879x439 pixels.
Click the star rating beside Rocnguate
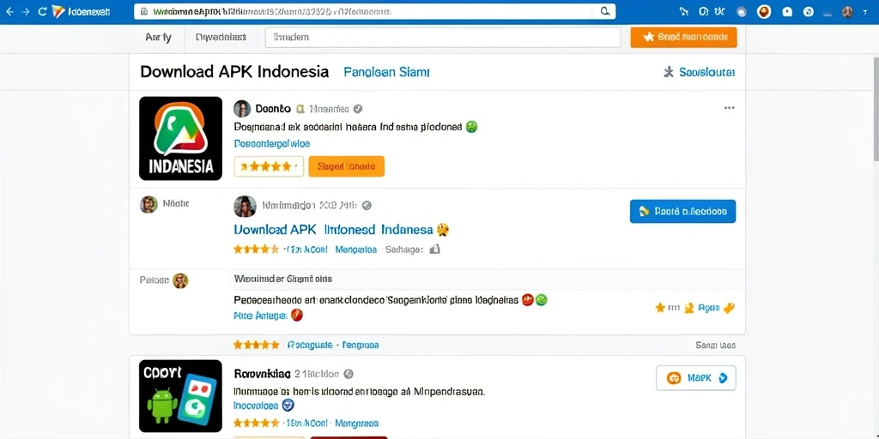[256, 345]
